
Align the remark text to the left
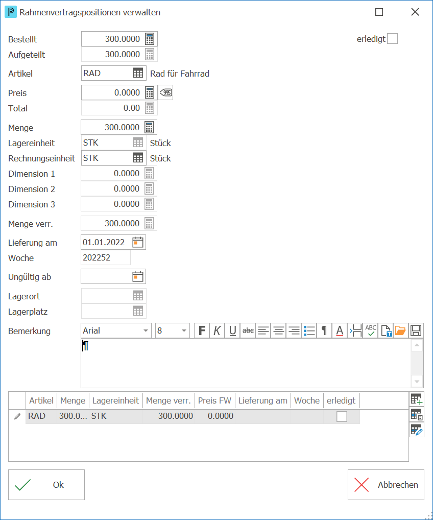coord(263,330)
